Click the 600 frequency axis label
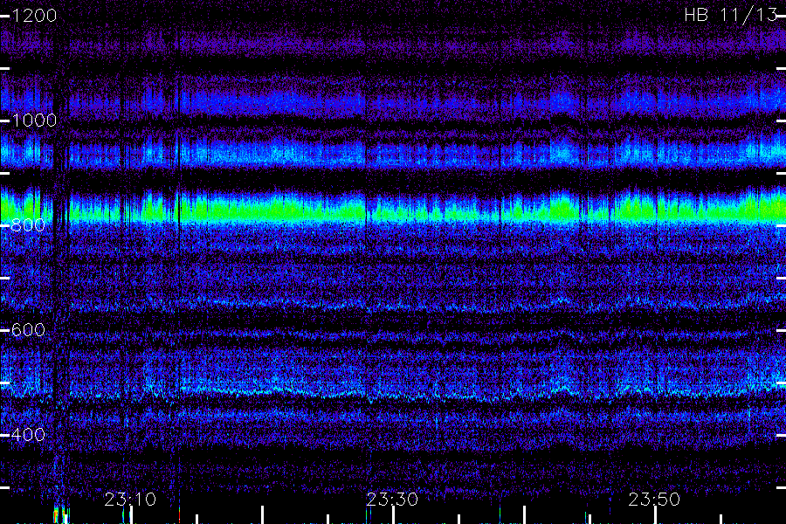The height and width of the screenshot is (524, 786). tap(28, 330)
